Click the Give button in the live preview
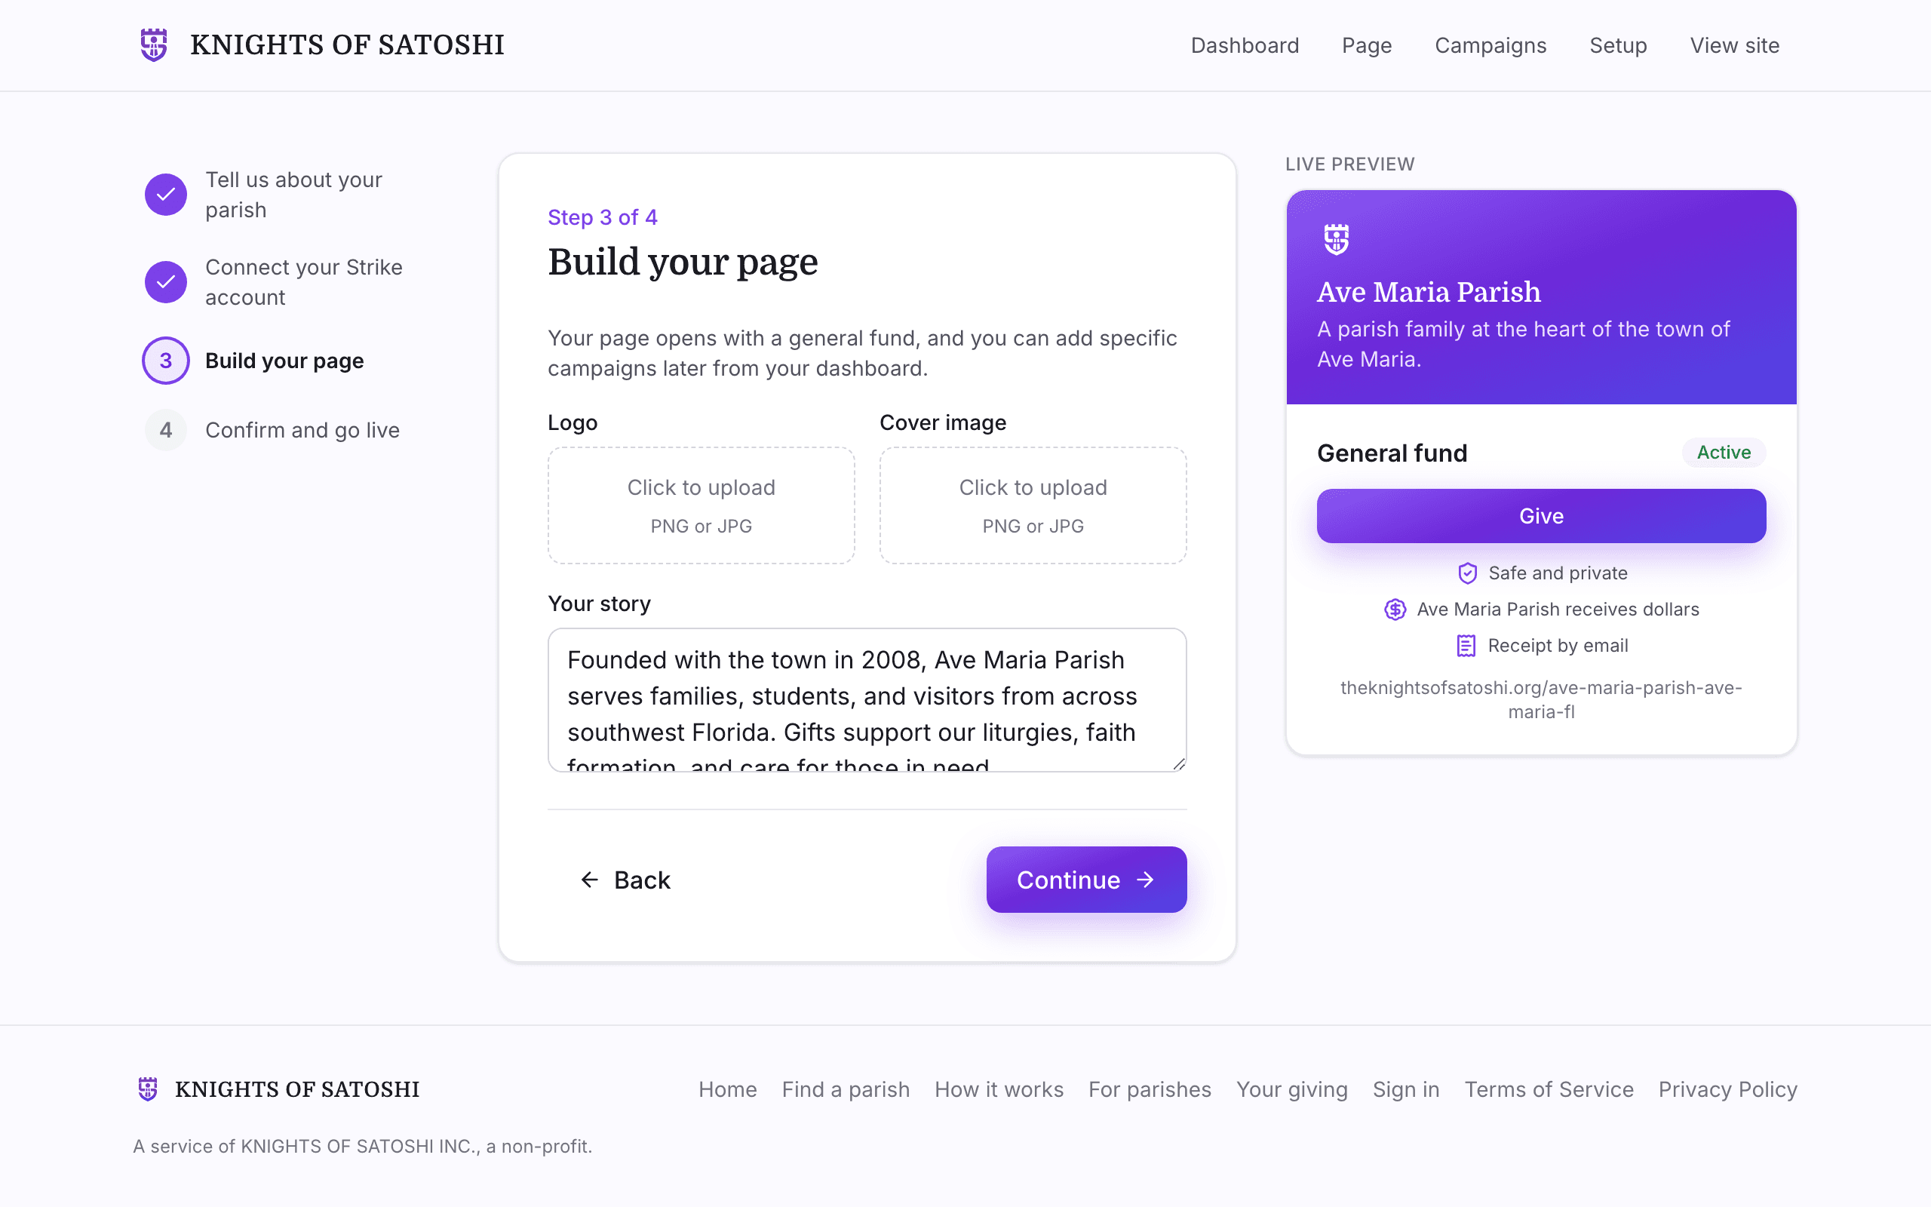 point(1541,516)
